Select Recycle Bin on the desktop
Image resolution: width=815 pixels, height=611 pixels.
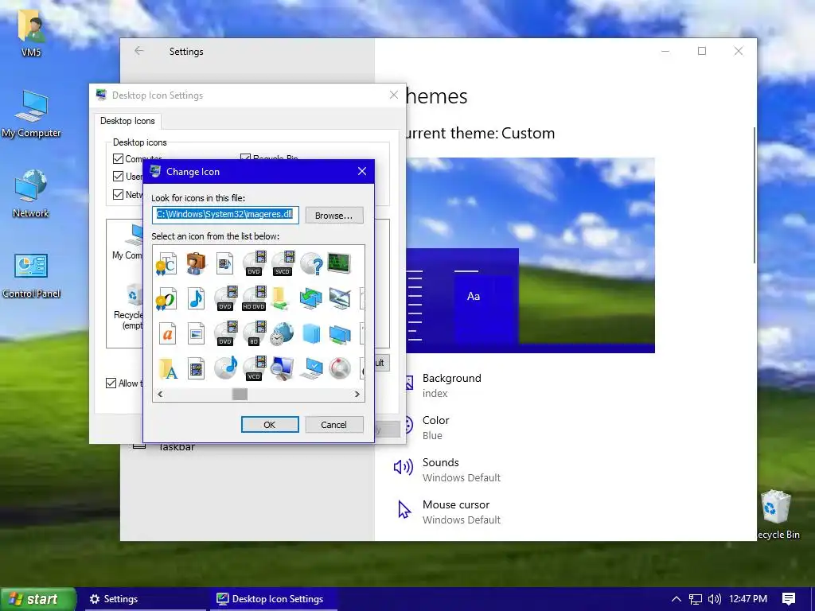[x=777, y=515]
